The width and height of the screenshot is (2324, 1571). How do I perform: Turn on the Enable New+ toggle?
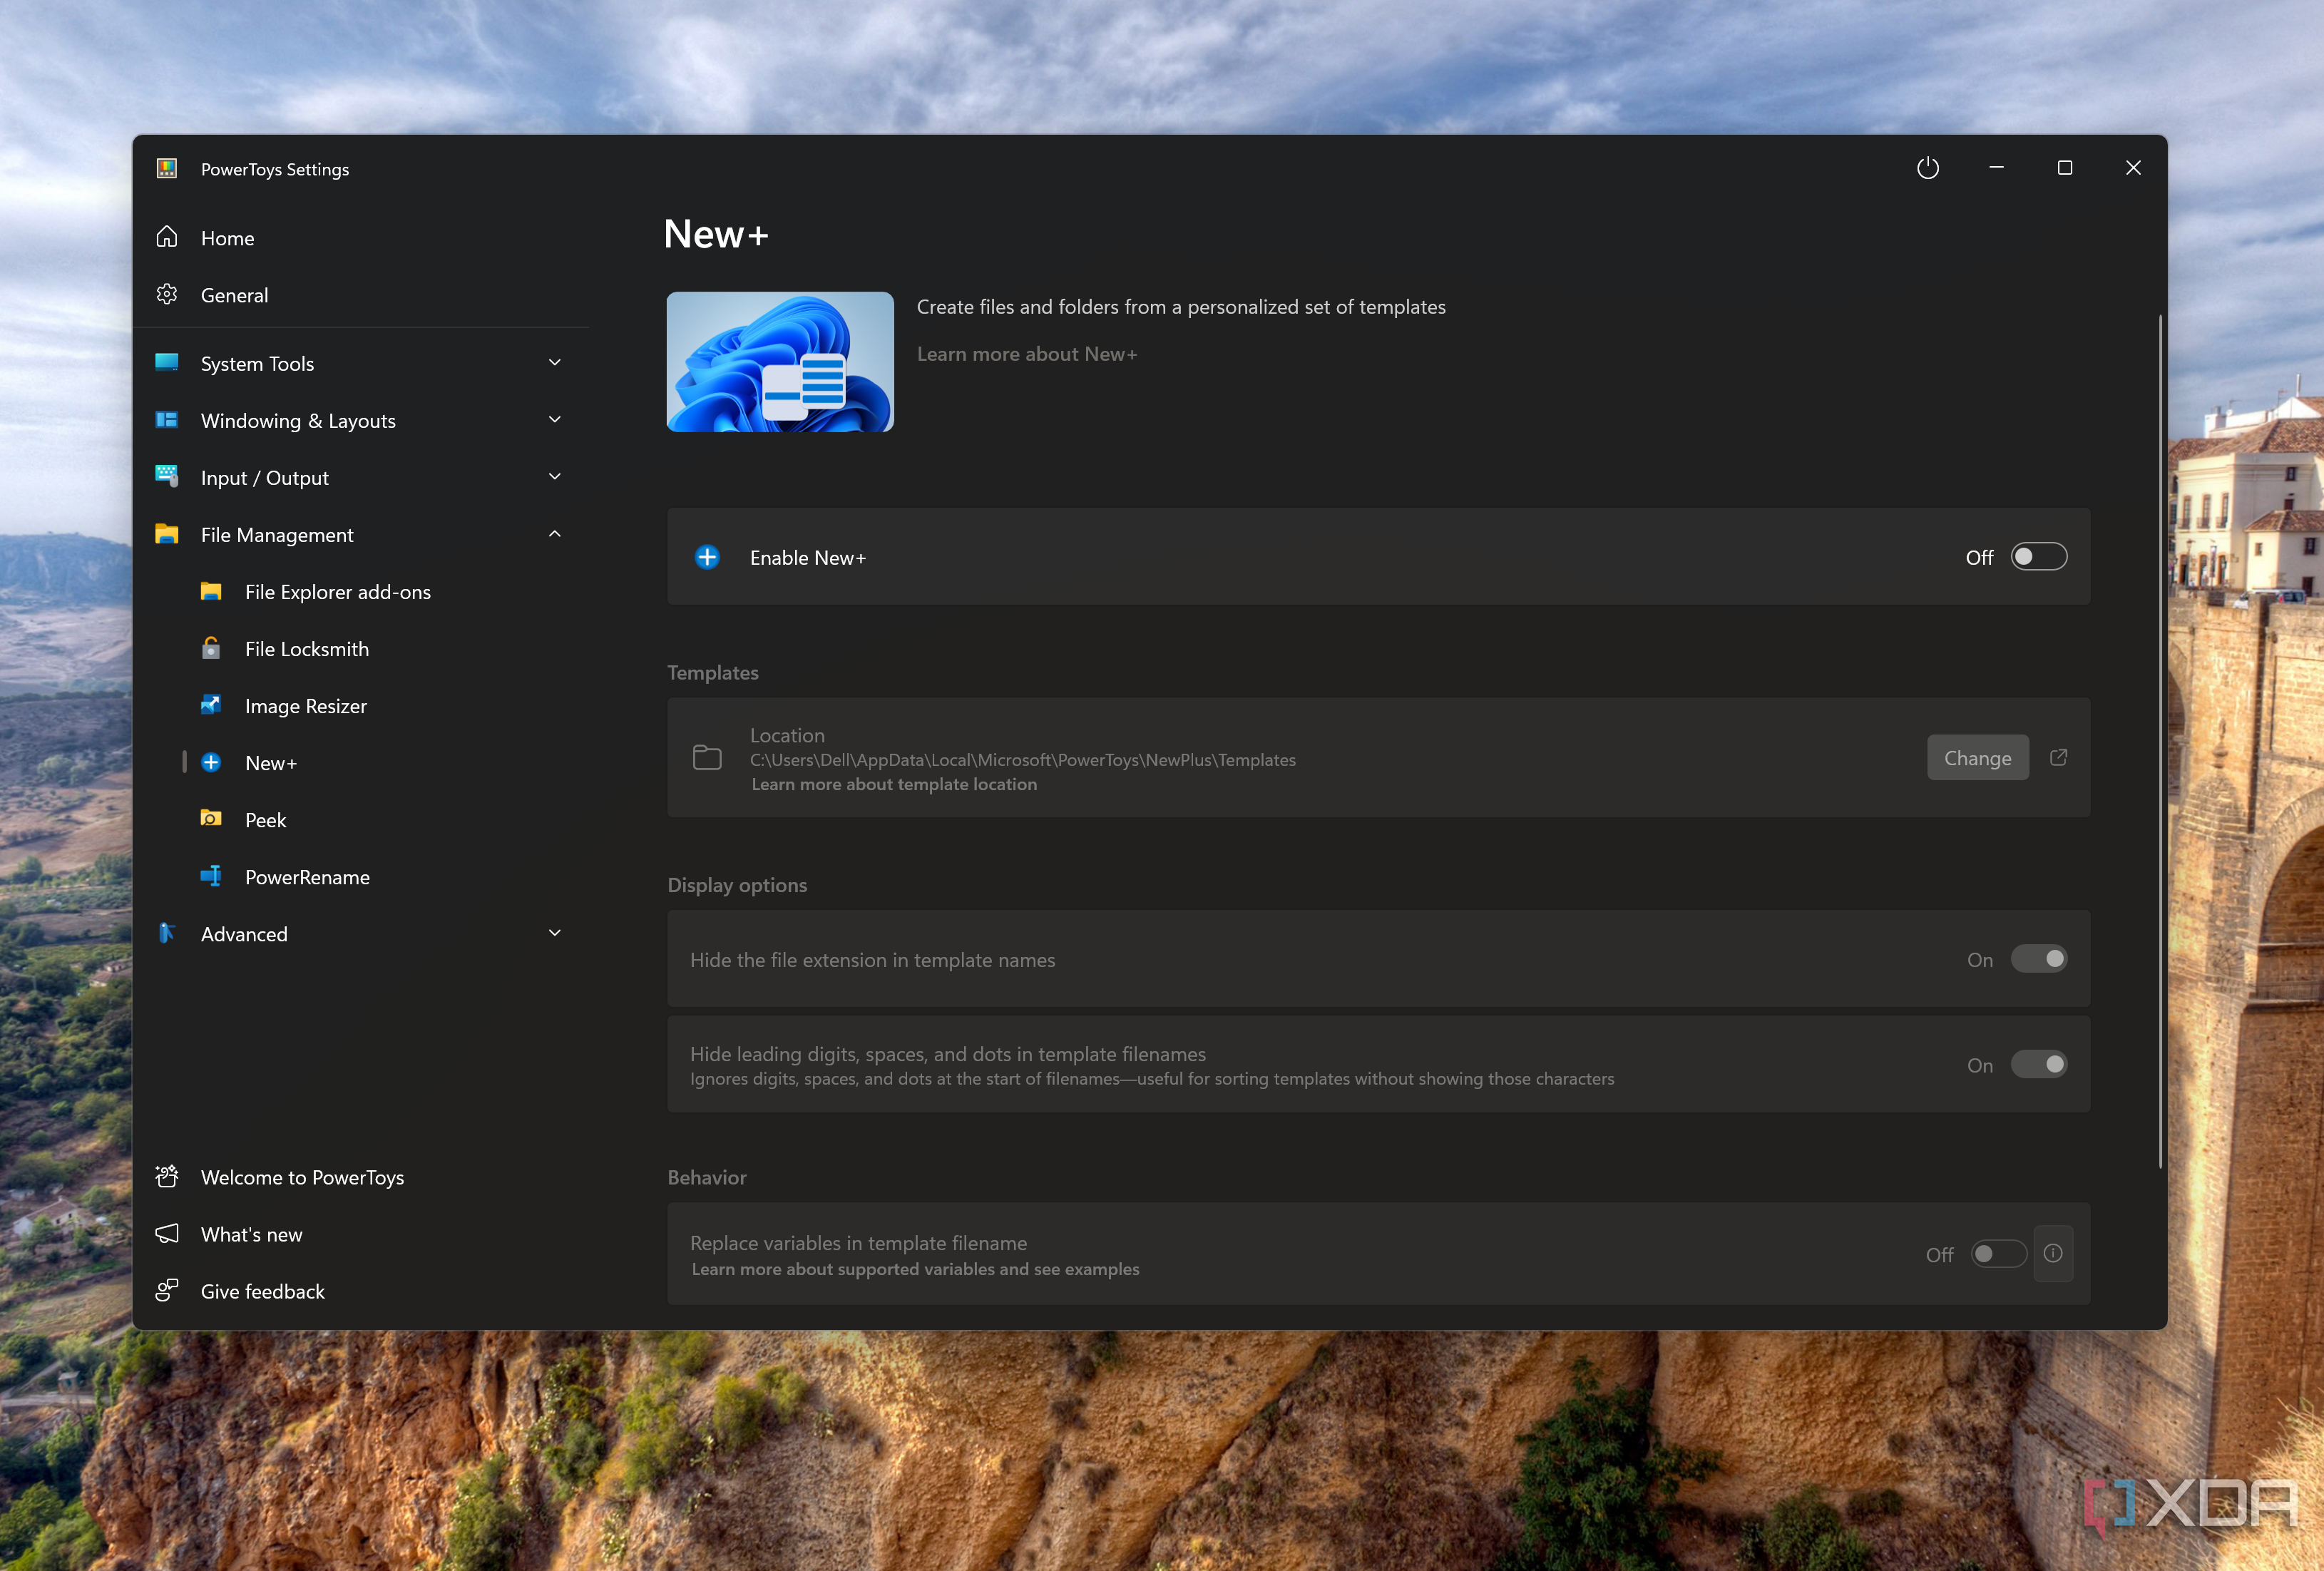tap(2039, 556)
